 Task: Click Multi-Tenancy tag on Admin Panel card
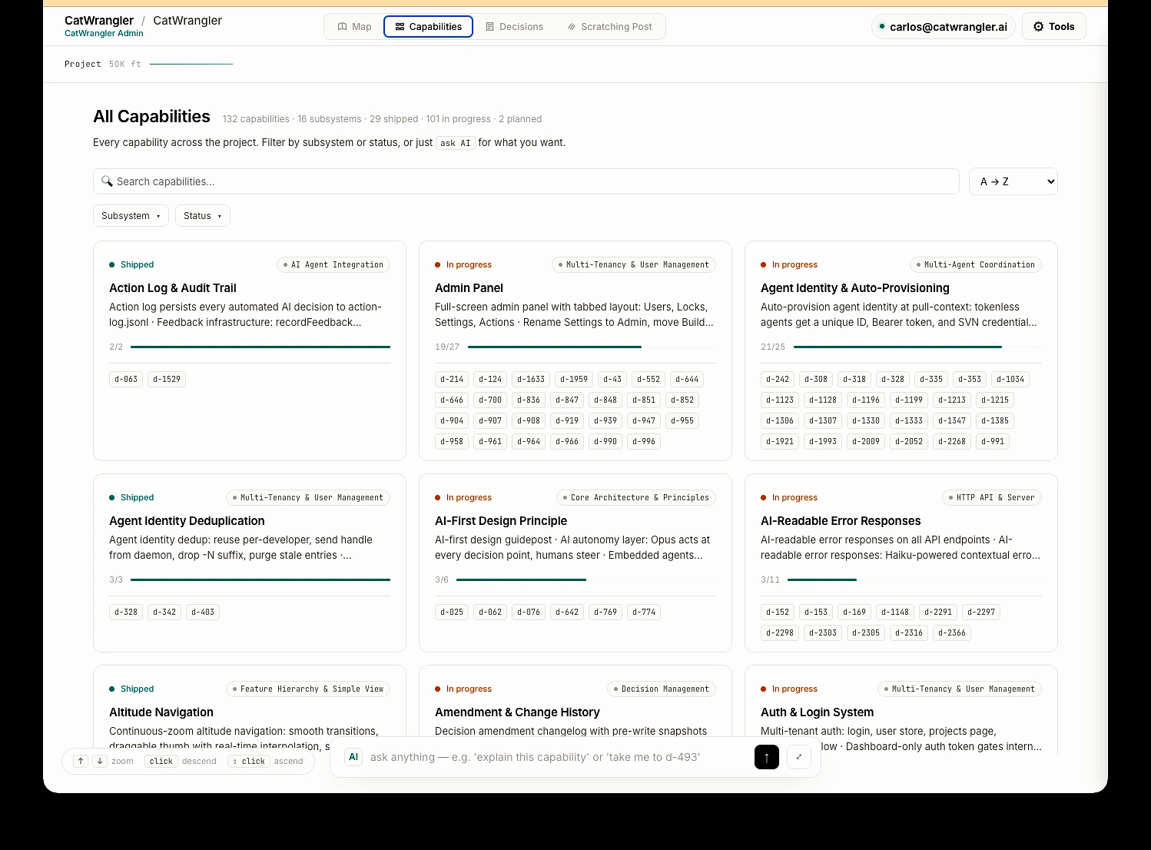(x=634, y=264)
